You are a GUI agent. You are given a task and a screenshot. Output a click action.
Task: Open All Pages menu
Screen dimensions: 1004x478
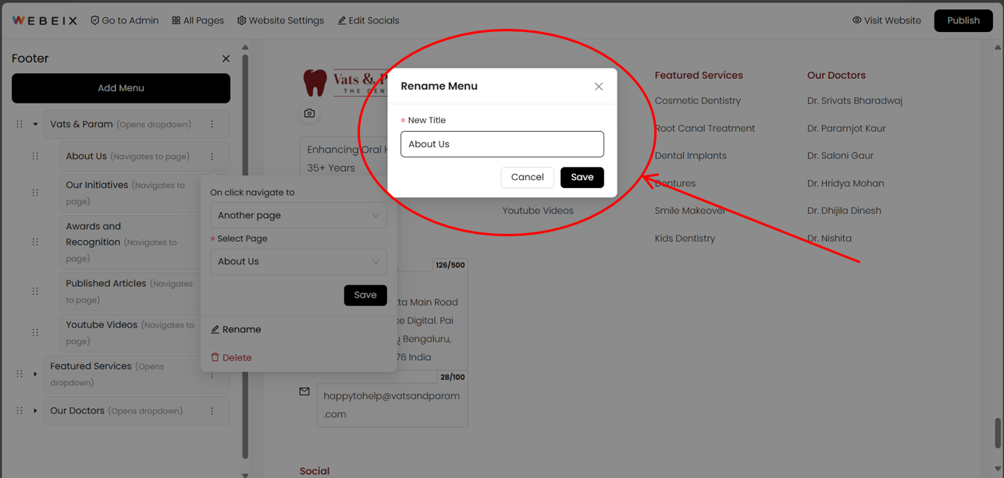198,20
